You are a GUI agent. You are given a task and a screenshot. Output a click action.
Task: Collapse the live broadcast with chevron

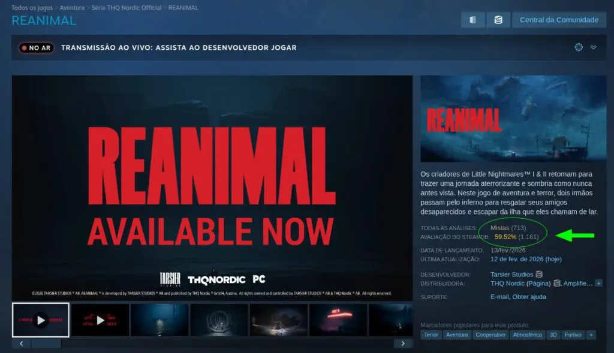click(x=593, y=47)
